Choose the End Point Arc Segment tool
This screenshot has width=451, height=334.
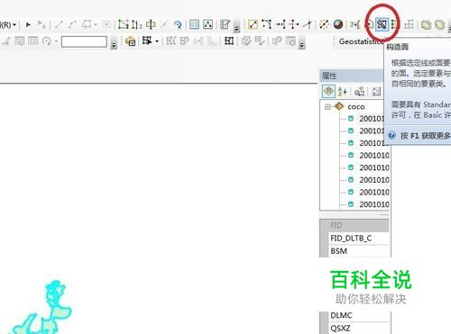point(72,24)
